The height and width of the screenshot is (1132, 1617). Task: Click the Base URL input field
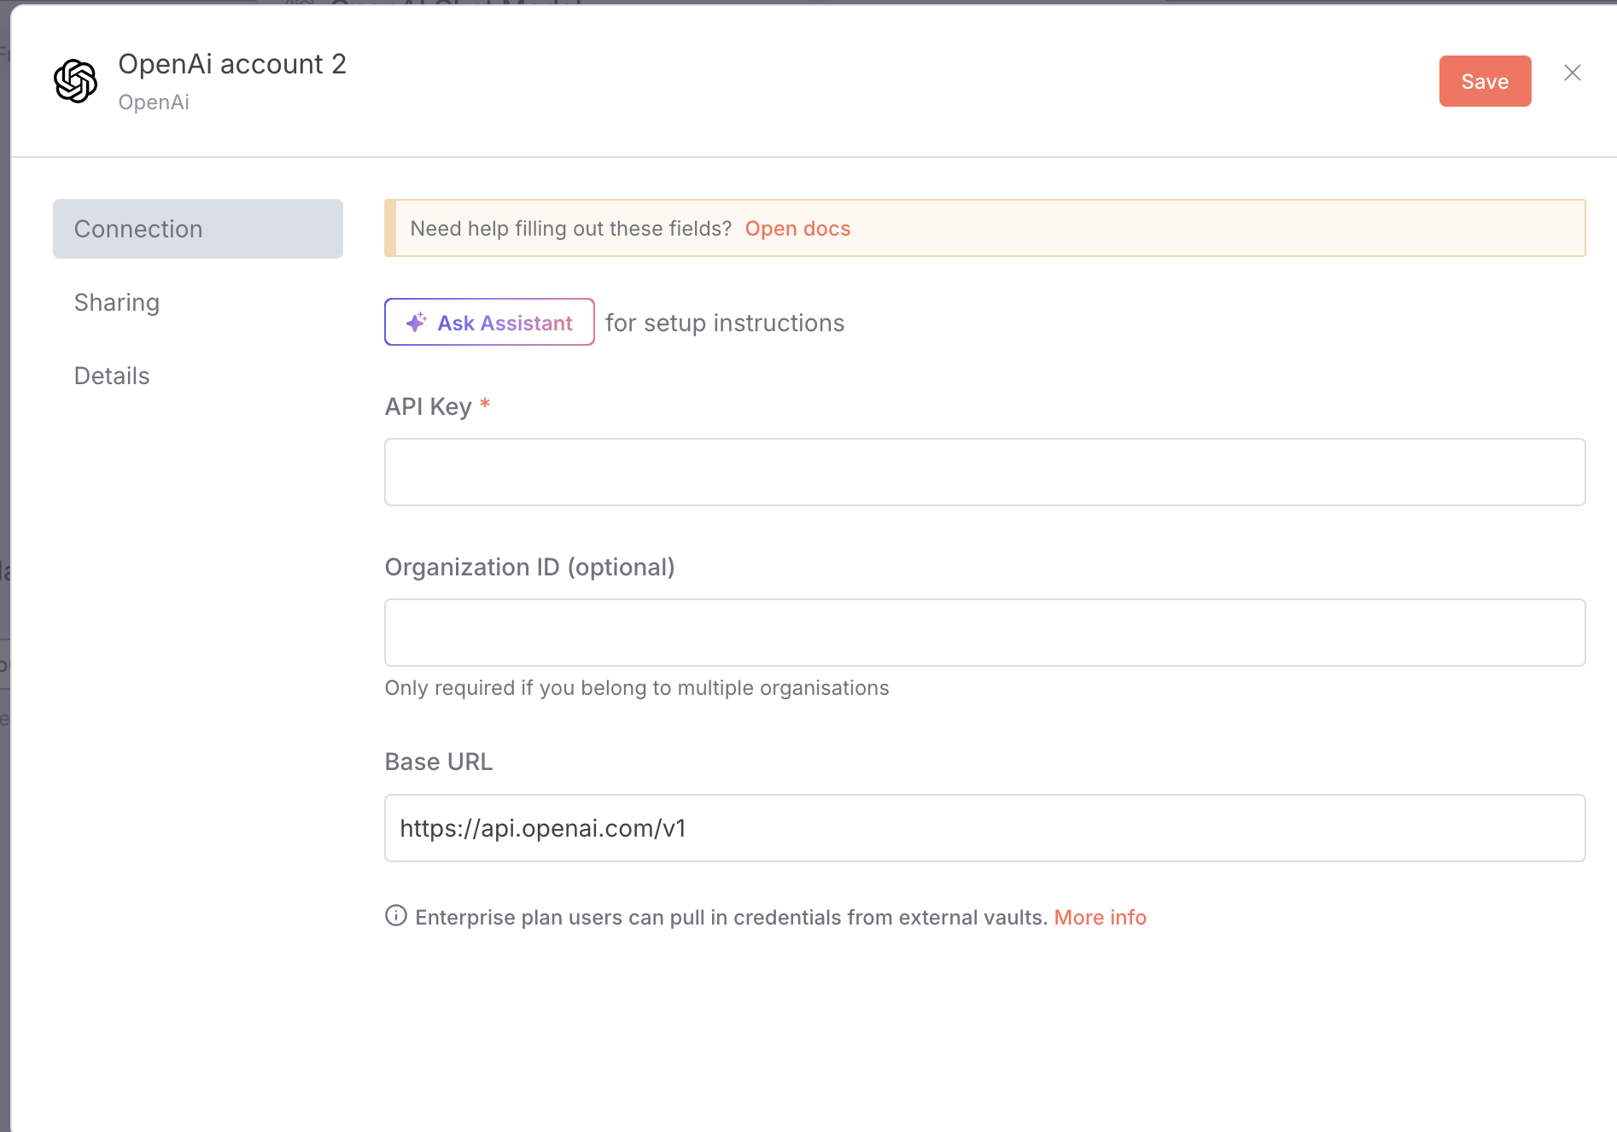tap(985, 828)
